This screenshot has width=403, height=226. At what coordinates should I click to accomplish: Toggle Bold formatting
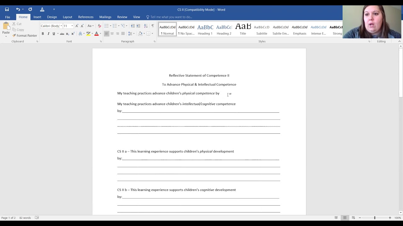pyautogui.click(x=43, y=34)
